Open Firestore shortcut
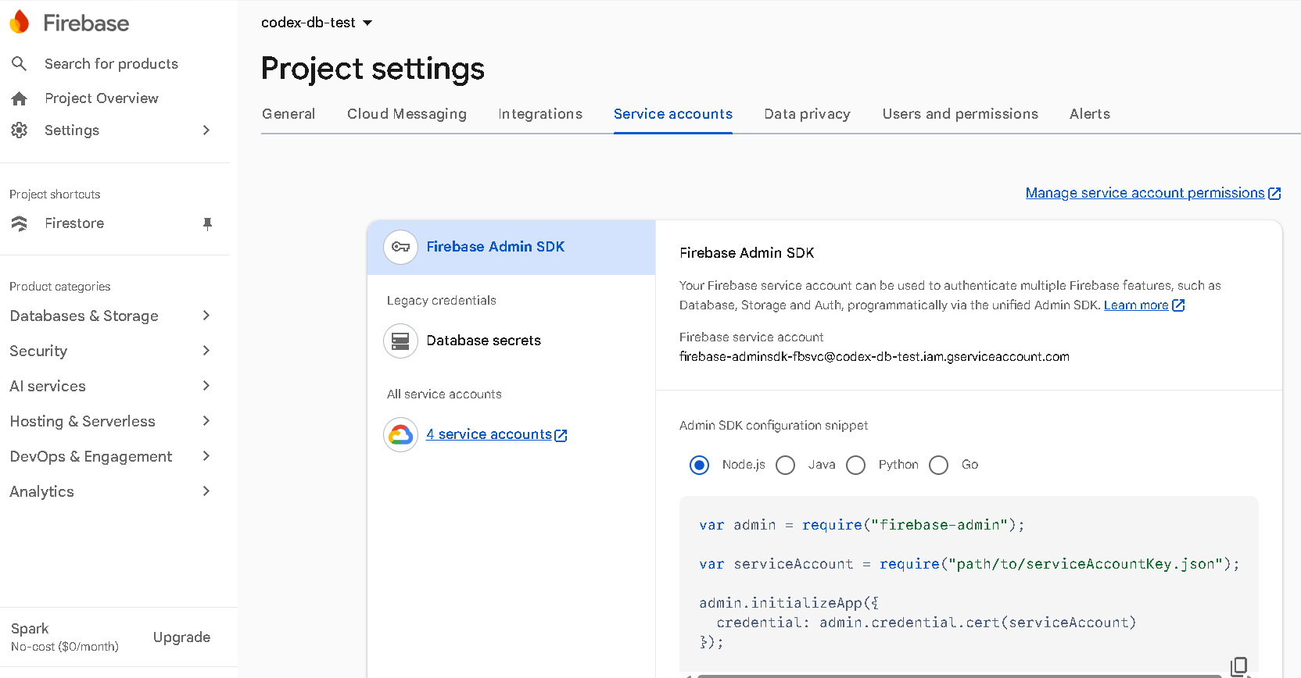 point(74,223)
